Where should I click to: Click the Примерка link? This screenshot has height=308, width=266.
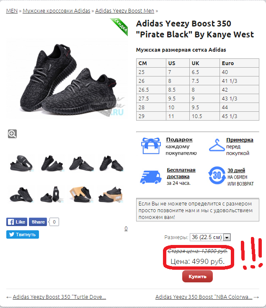point(240,140)
